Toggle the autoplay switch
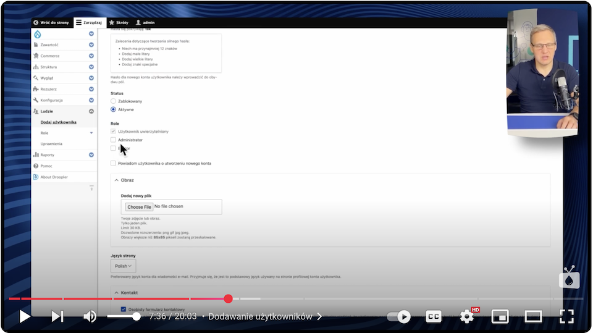593x333 pixels. (400, 316)
